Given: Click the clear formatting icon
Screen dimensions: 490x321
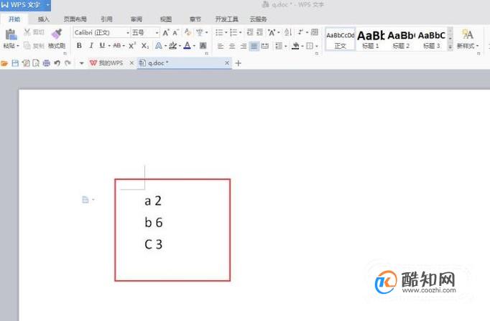Looking at the screenshot, I should click(188, 32).
